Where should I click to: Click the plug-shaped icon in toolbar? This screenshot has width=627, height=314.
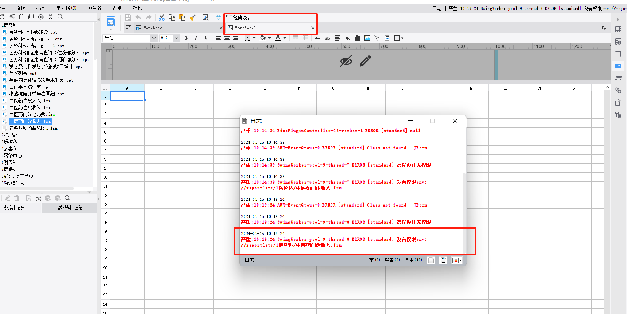pos(218,18)
